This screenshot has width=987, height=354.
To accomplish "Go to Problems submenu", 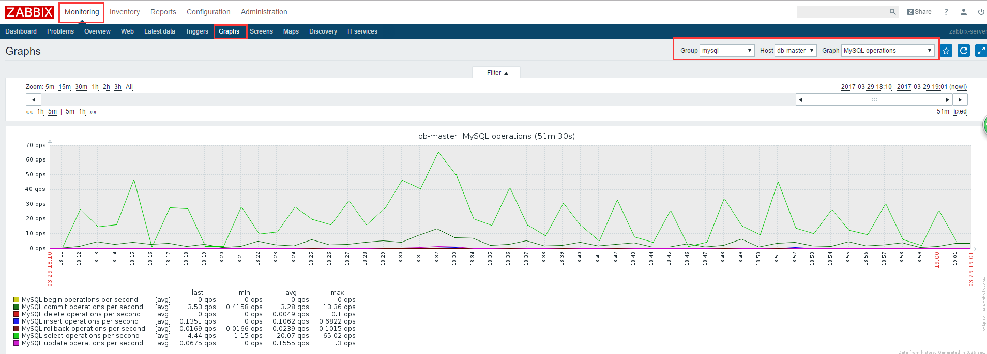I will tap(60, 31).
